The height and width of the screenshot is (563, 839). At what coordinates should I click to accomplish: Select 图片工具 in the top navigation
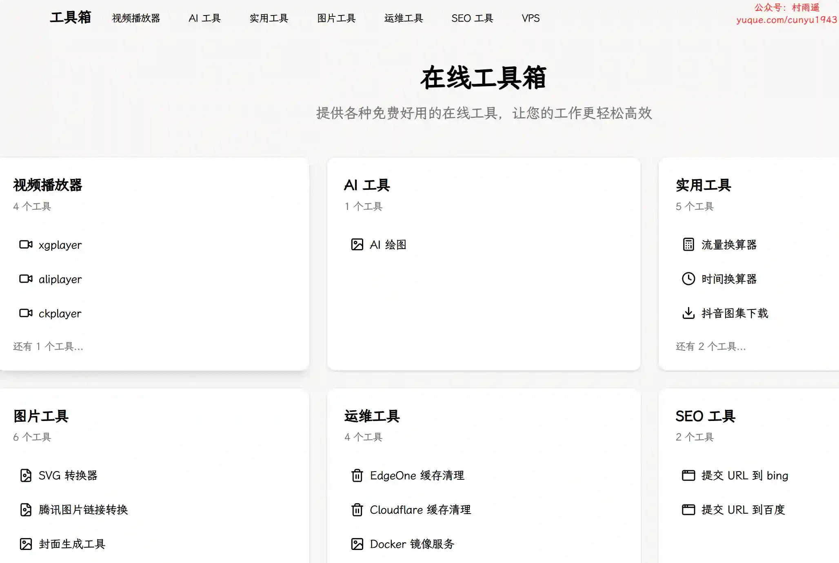(336, 18)
